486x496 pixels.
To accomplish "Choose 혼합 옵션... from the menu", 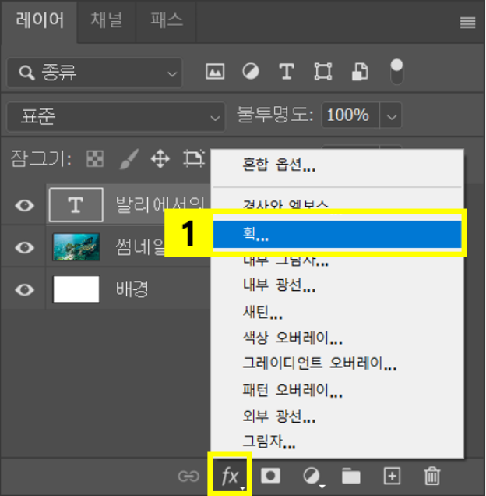I will [x=337, y=165].
